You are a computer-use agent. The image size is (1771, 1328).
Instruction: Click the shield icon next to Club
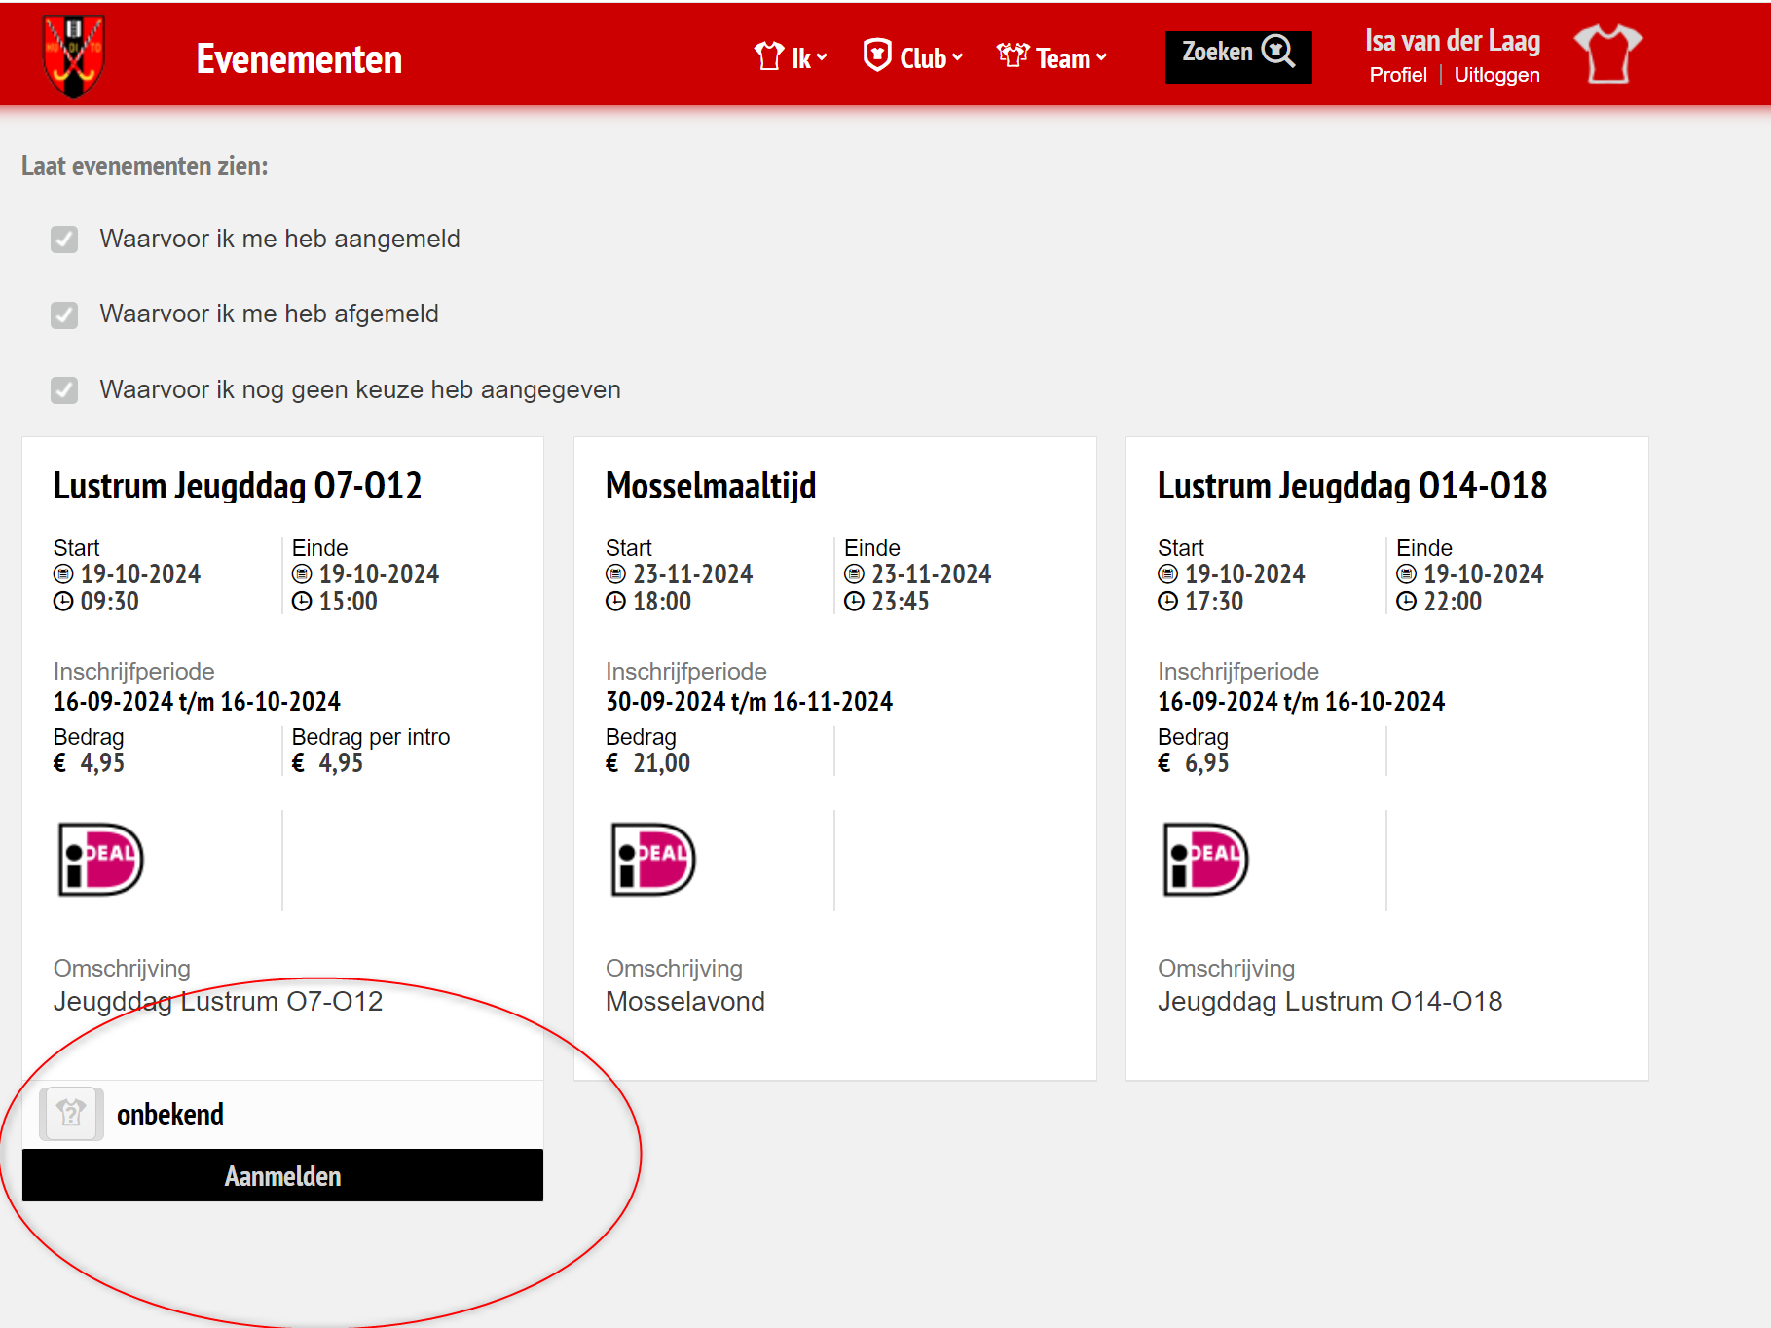[x=877, y=55]
